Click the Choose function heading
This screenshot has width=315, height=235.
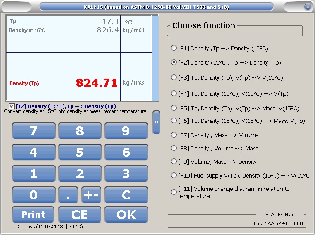pyautogui.click(x=203, y=25)
